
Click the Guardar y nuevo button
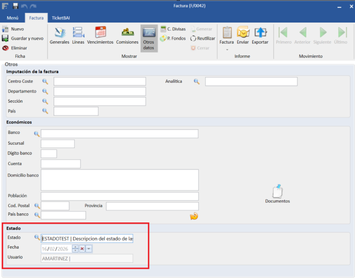coord(23,38)
